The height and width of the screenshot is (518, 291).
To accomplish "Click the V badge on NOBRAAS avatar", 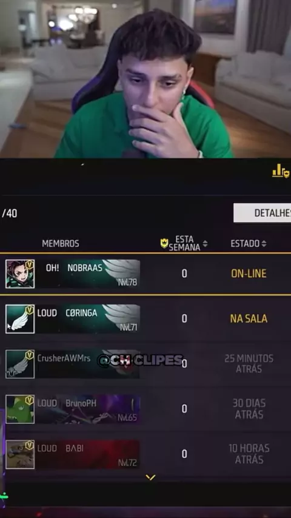I will tap(29, 264).
